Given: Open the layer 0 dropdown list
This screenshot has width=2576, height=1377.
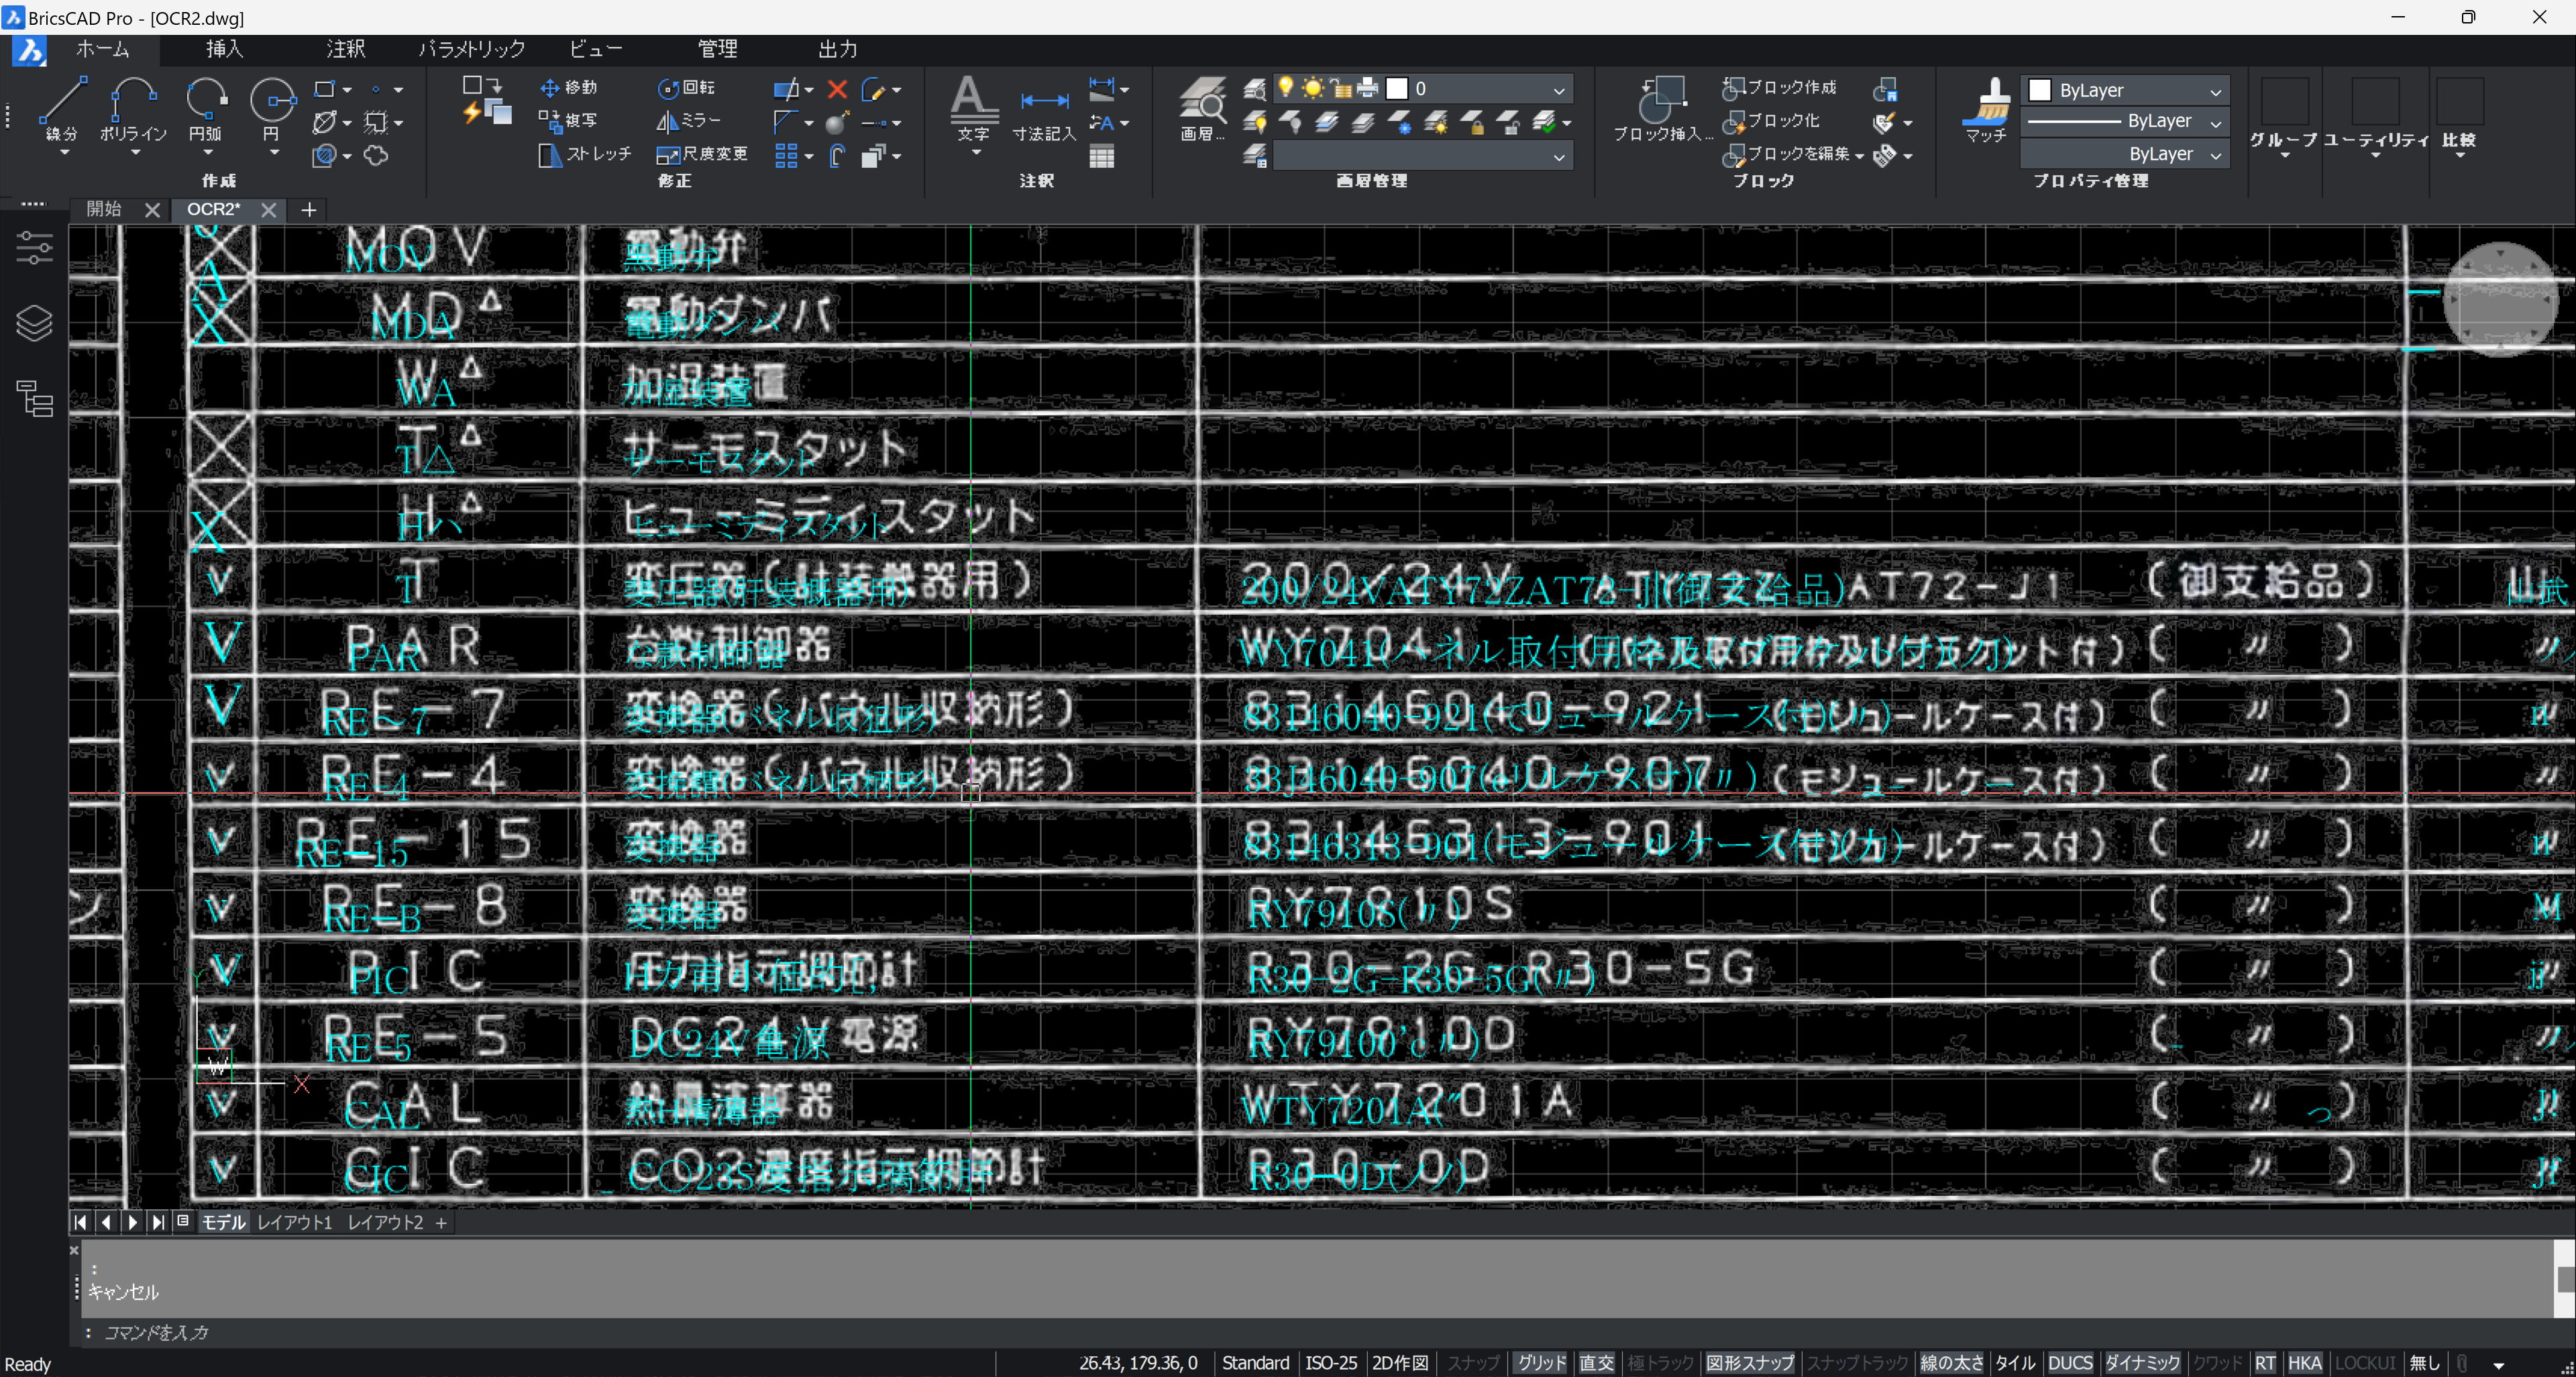Looking at the screenshot, I should pyautogui.click(x=1558, y=90).
